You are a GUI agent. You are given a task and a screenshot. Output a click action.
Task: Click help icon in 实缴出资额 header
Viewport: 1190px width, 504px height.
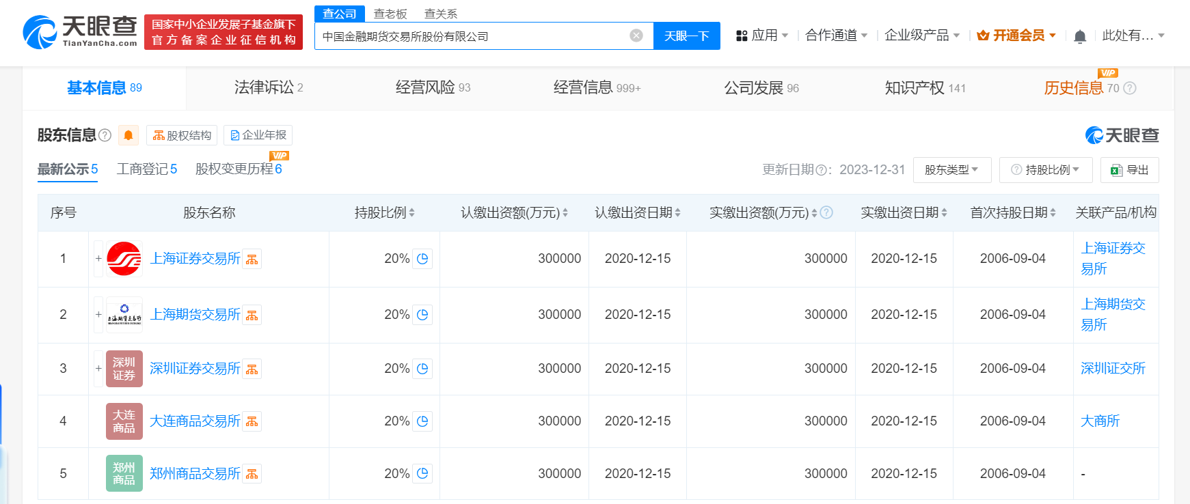[x=826, y=212]
